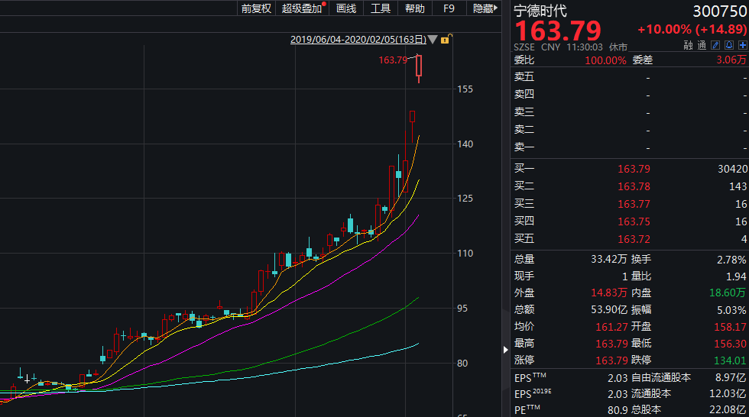Screen dimensions: 749x417
Task: Click the 买三 bid price 163.77
Action: (634, 204)
